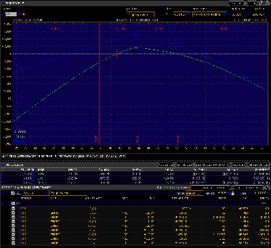The image size is (271, 248).
Task: Click the rightmost red price slice marker
Action: [178, 139]
